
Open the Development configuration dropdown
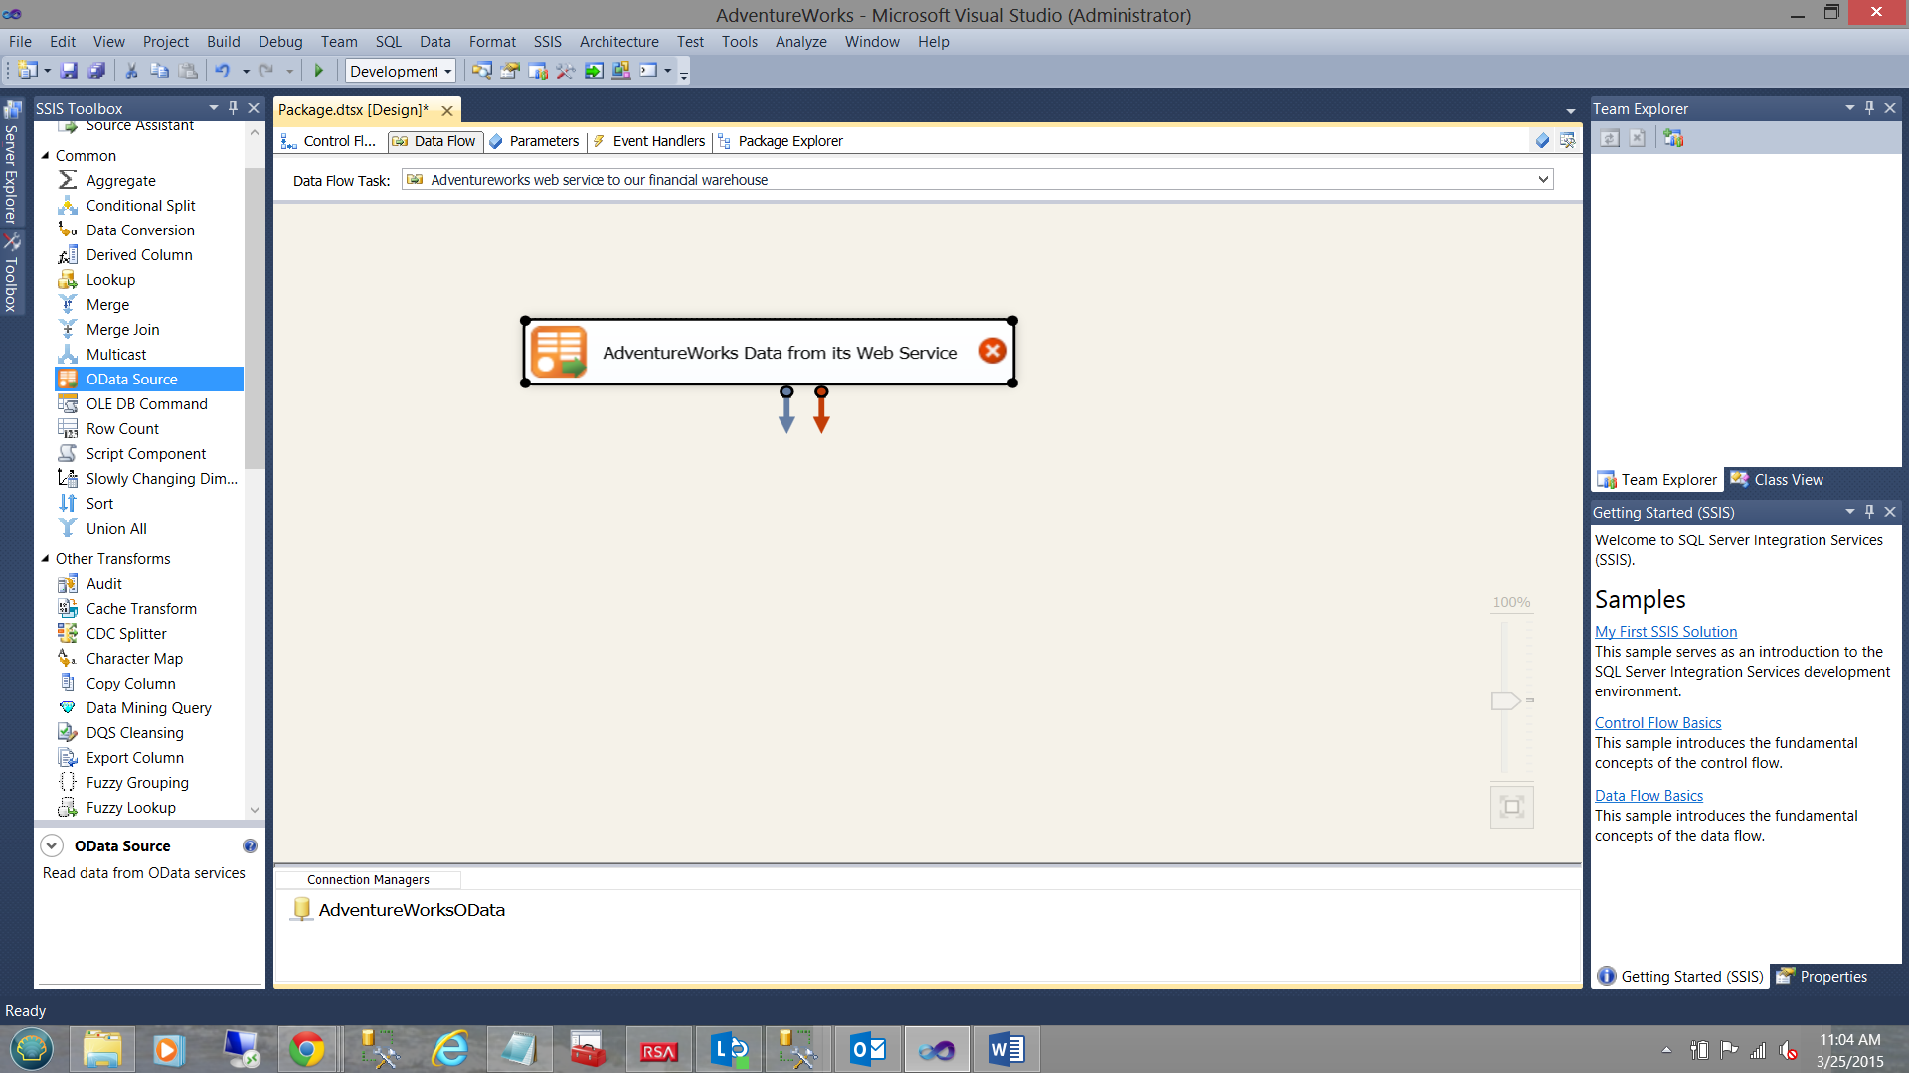click(447, 71)
